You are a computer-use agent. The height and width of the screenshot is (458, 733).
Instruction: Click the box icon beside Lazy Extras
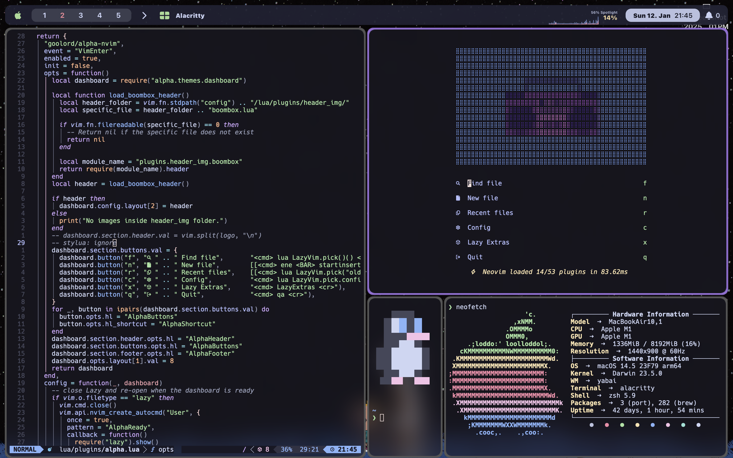[458, 242]
